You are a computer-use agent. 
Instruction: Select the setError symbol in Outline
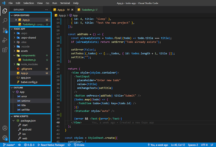click(x=30, y=101)
